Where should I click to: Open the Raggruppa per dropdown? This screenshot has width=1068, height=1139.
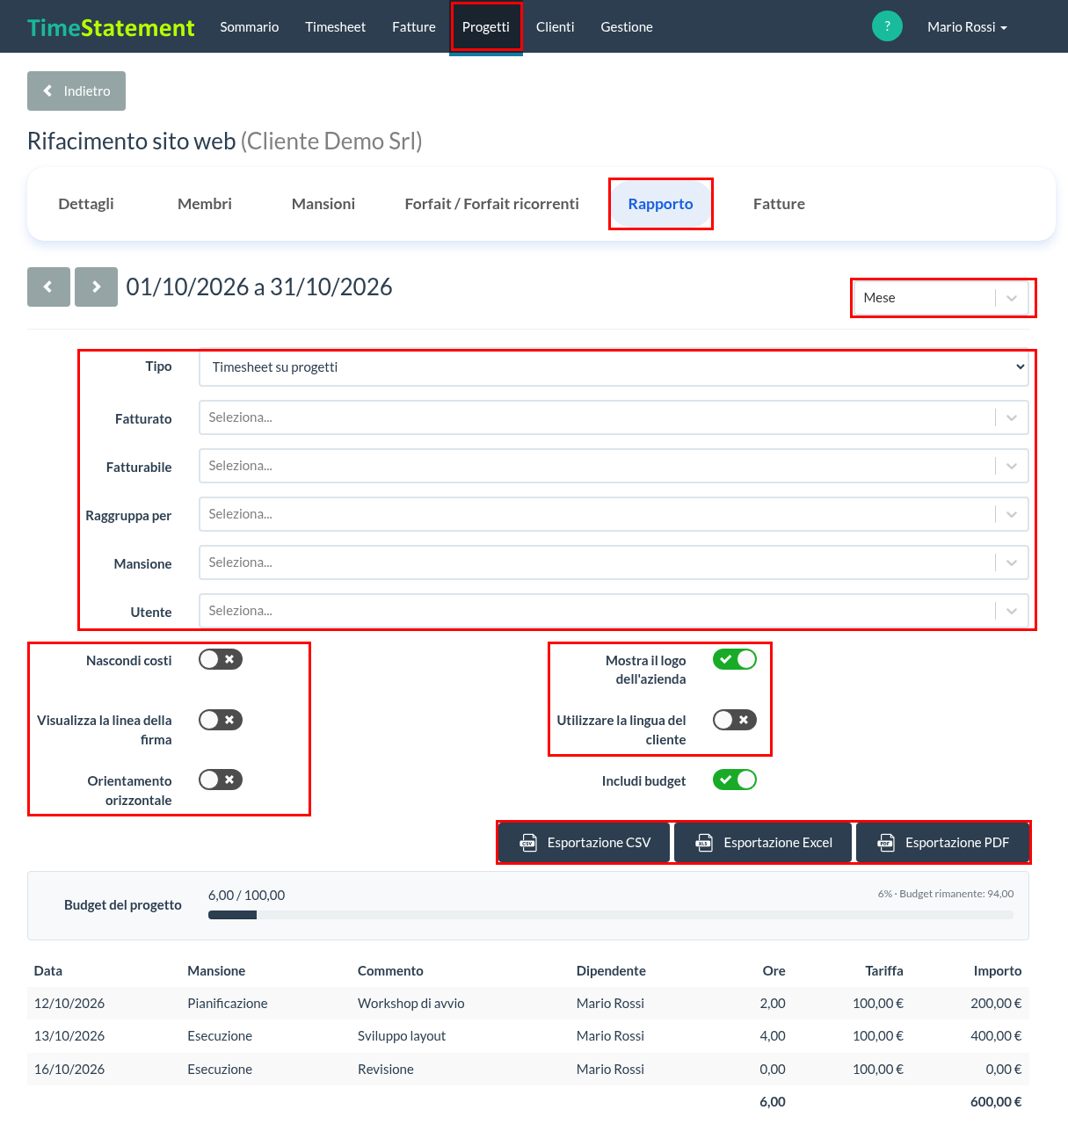[614, 514]
